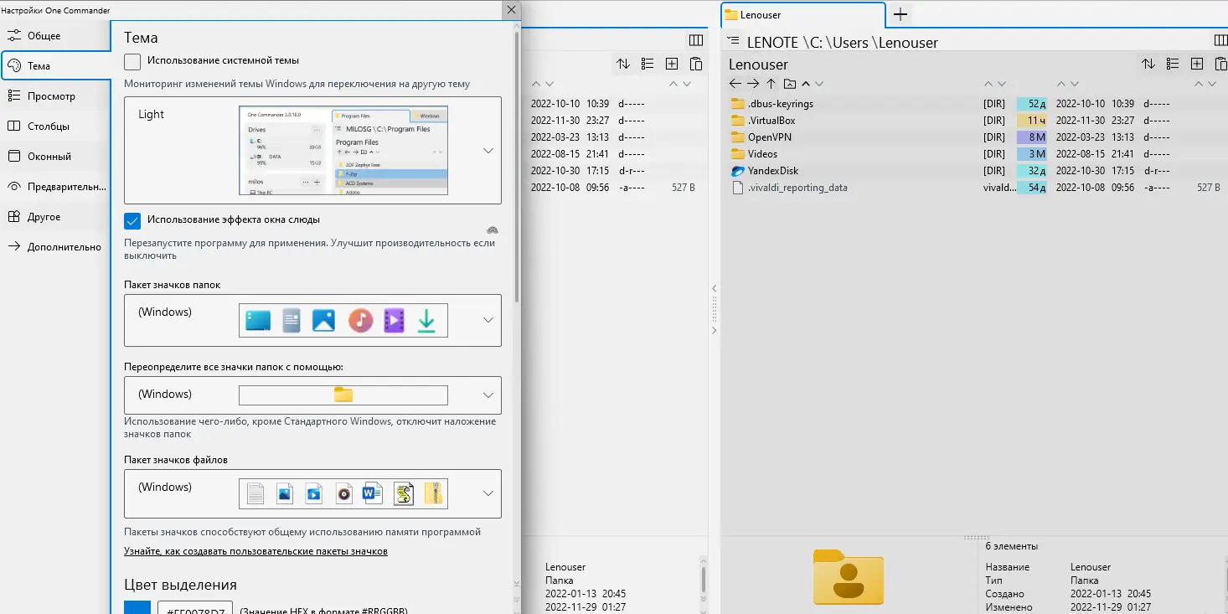Open the path menu icon left of LENOTE
Image resolution: width=1228 pixels, height=614 pixels.
tap(733, 41)
